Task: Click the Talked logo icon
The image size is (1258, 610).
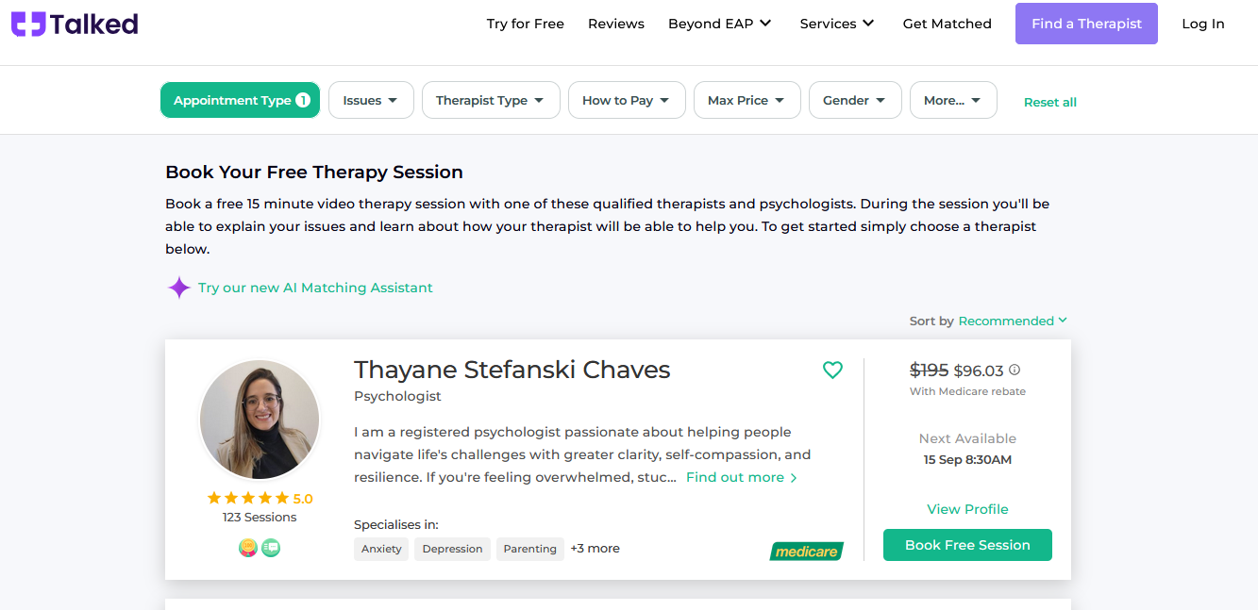Action: [27, 24]
